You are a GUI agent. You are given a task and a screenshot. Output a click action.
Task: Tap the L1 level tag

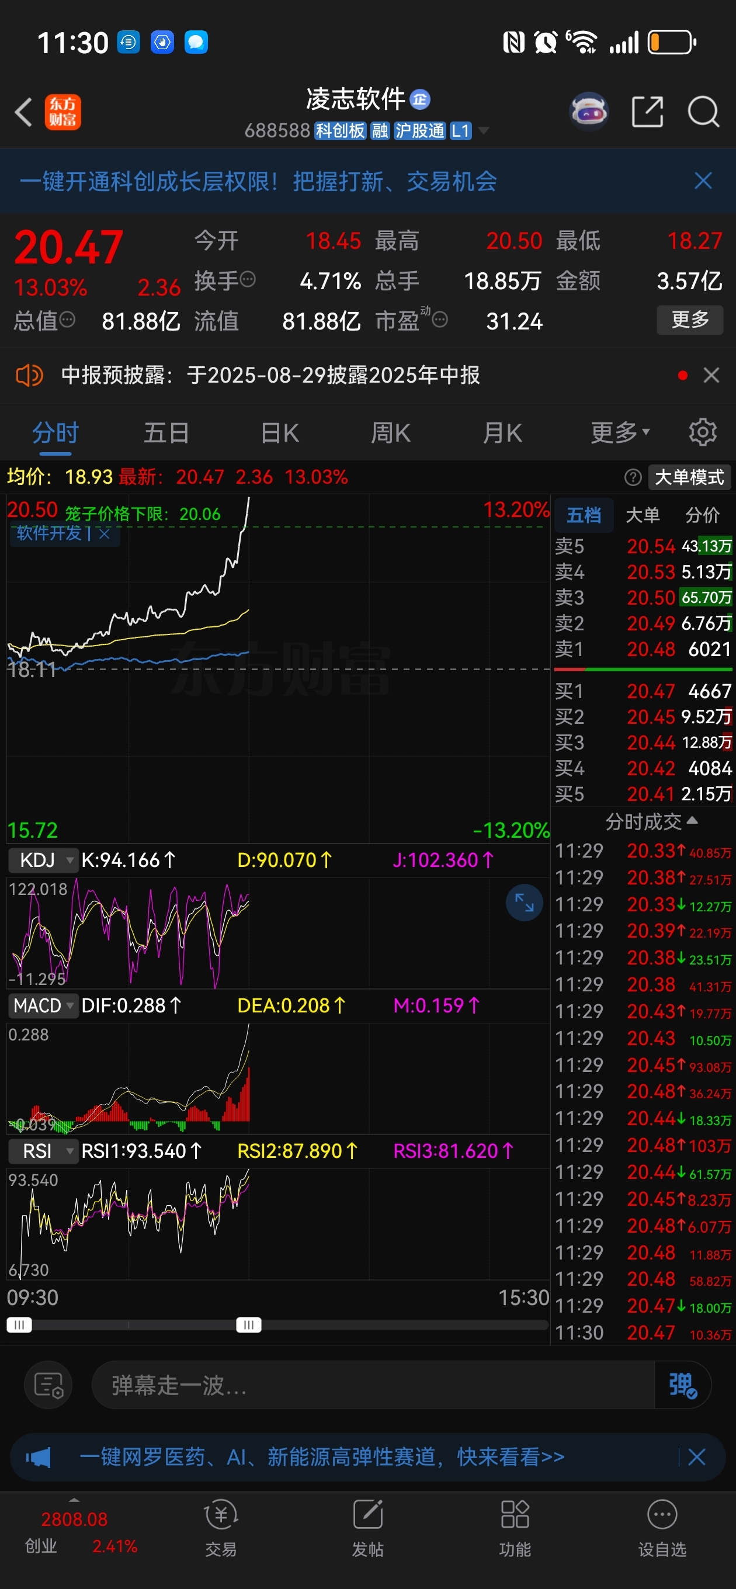[x=460, y=130]
